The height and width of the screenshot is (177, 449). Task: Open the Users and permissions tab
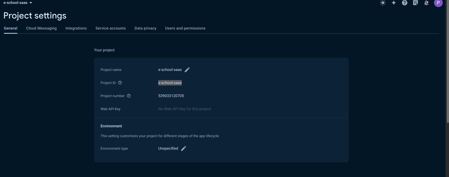click(x=185, y=28)
